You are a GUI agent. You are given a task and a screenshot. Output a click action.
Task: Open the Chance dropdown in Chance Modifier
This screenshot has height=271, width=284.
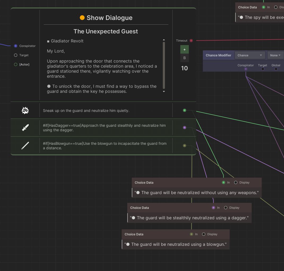point(250,55)
